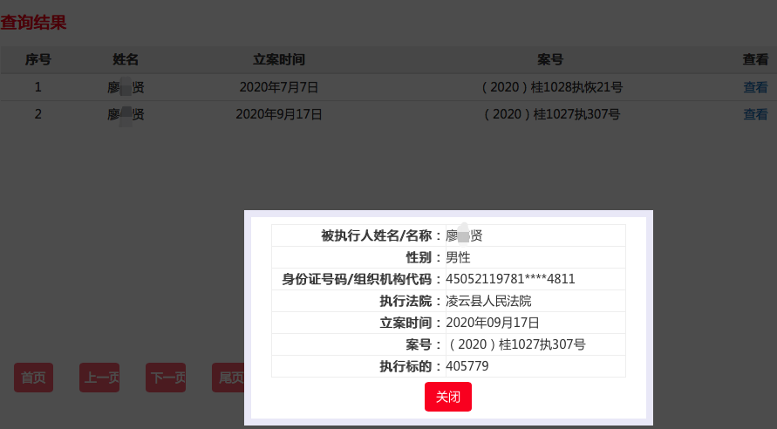Select execution amount 405779
This screenshot has height=429, width=777.
(x=467, y=366)
